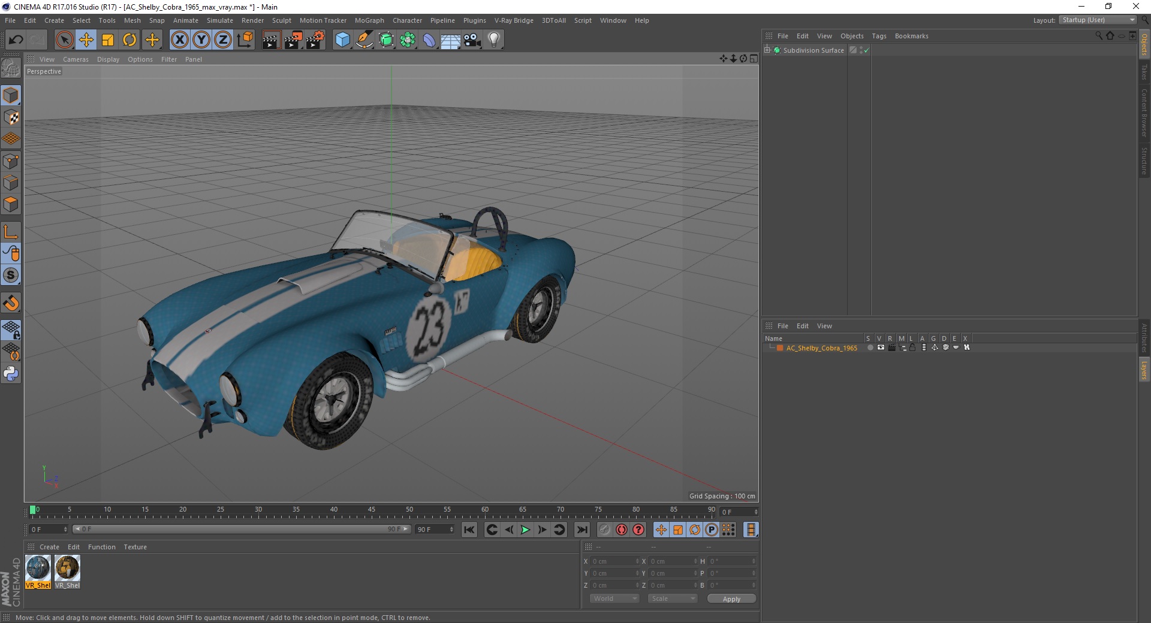Click the green playhead at frame 0
The width and height of the screenshot is (1151, 623).
(x=32, y=510)
